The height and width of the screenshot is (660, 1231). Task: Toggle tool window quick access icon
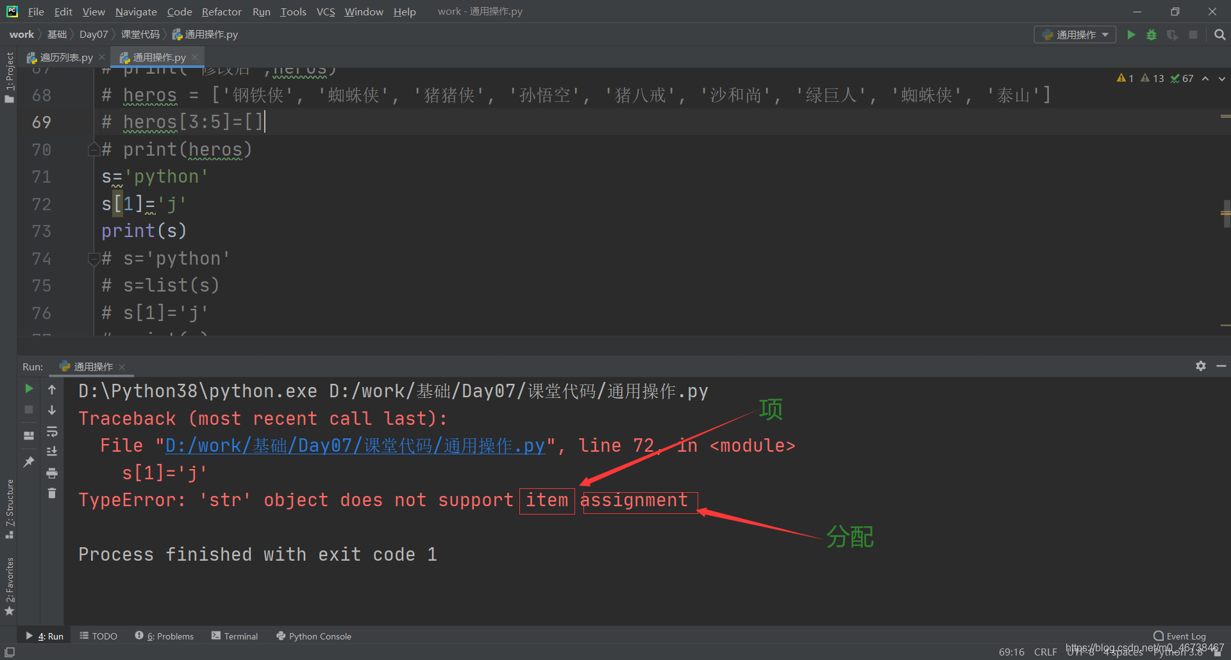tap(9, 652)
